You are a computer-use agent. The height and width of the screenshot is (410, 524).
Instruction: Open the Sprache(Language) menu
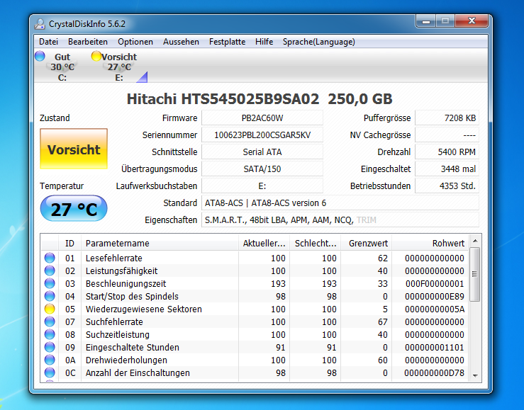(x=319, y=42)
